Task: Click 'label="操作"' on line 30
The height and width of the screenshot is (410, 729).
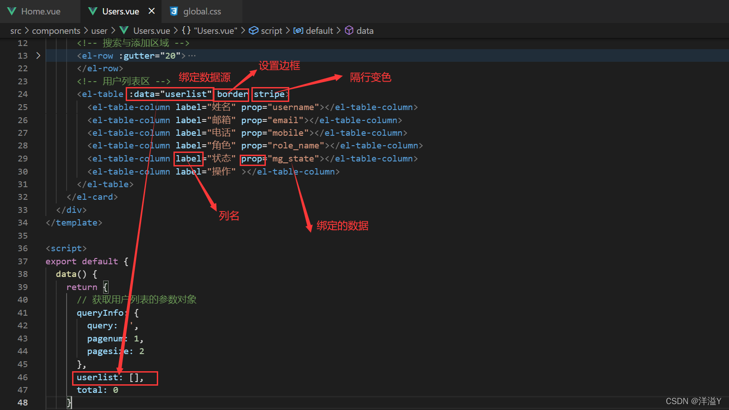Action: 206,171
